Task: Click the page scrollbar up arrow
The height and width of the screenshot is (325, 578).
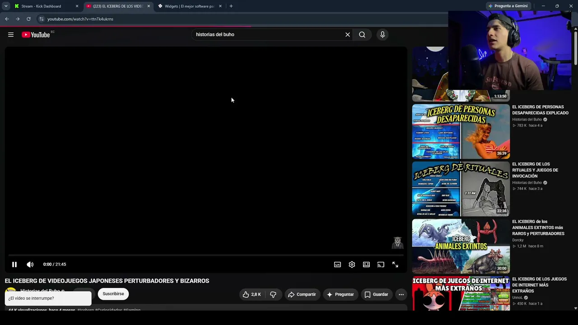Action: 575,29
